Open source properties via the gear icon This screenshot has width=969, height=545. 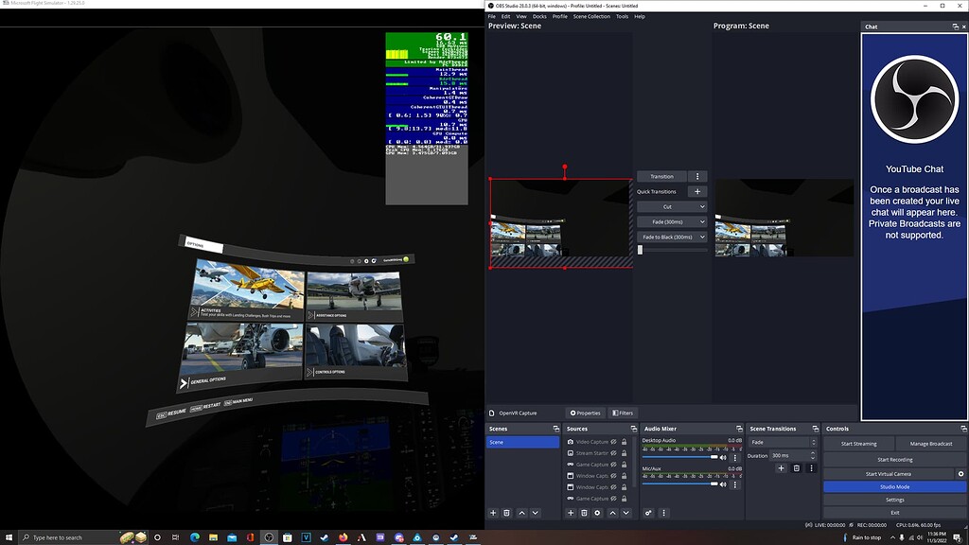pyautogui.click(x=599, y=512)
